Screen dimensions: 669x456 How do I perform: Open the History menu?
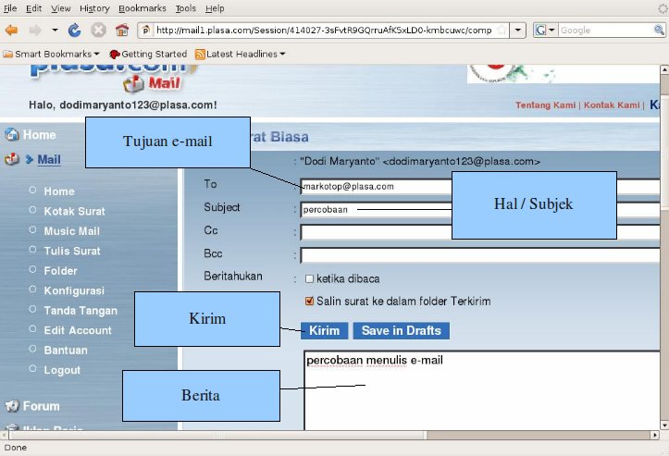coord(94,8)
